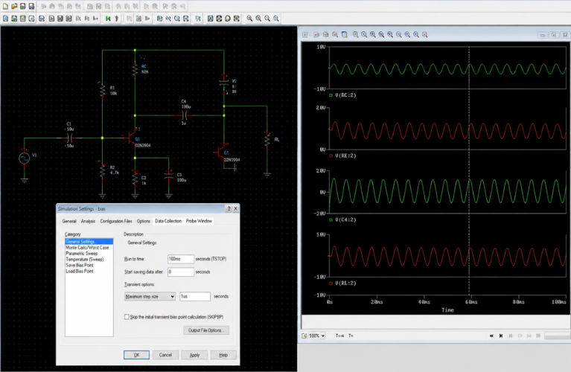The width and height of the screenshot is (571, 372).
Task: Close the Simulation Settings dialog
Action: (x=235, y=208)
